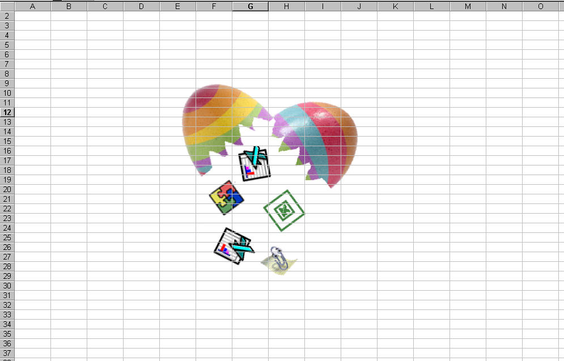
Task: Select row 7 header
Action: pos(7,65)
